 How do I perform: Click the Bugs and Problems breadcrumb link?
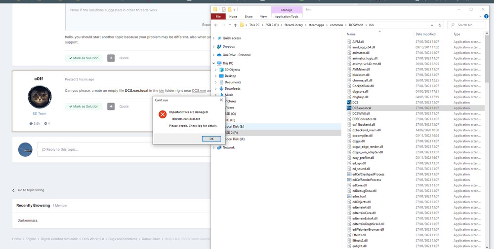tap(123, 239)
